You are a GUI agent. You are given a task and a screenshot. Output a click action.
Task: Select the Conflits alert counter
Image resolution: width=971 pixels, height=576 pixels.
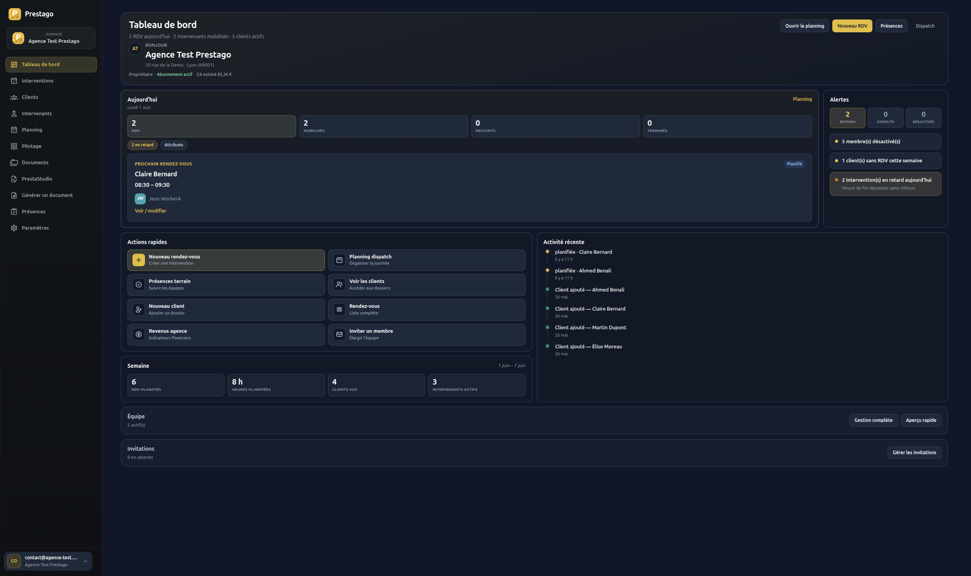coord(885,118)
